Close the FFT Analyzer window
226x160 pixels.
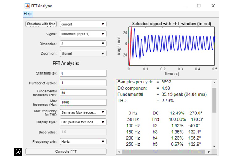click(213, 6)
